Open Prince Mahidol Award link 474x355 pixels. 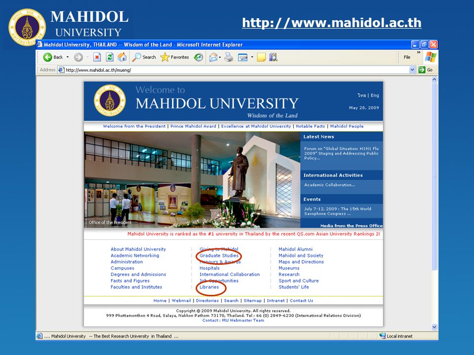(x=193, y=126)
